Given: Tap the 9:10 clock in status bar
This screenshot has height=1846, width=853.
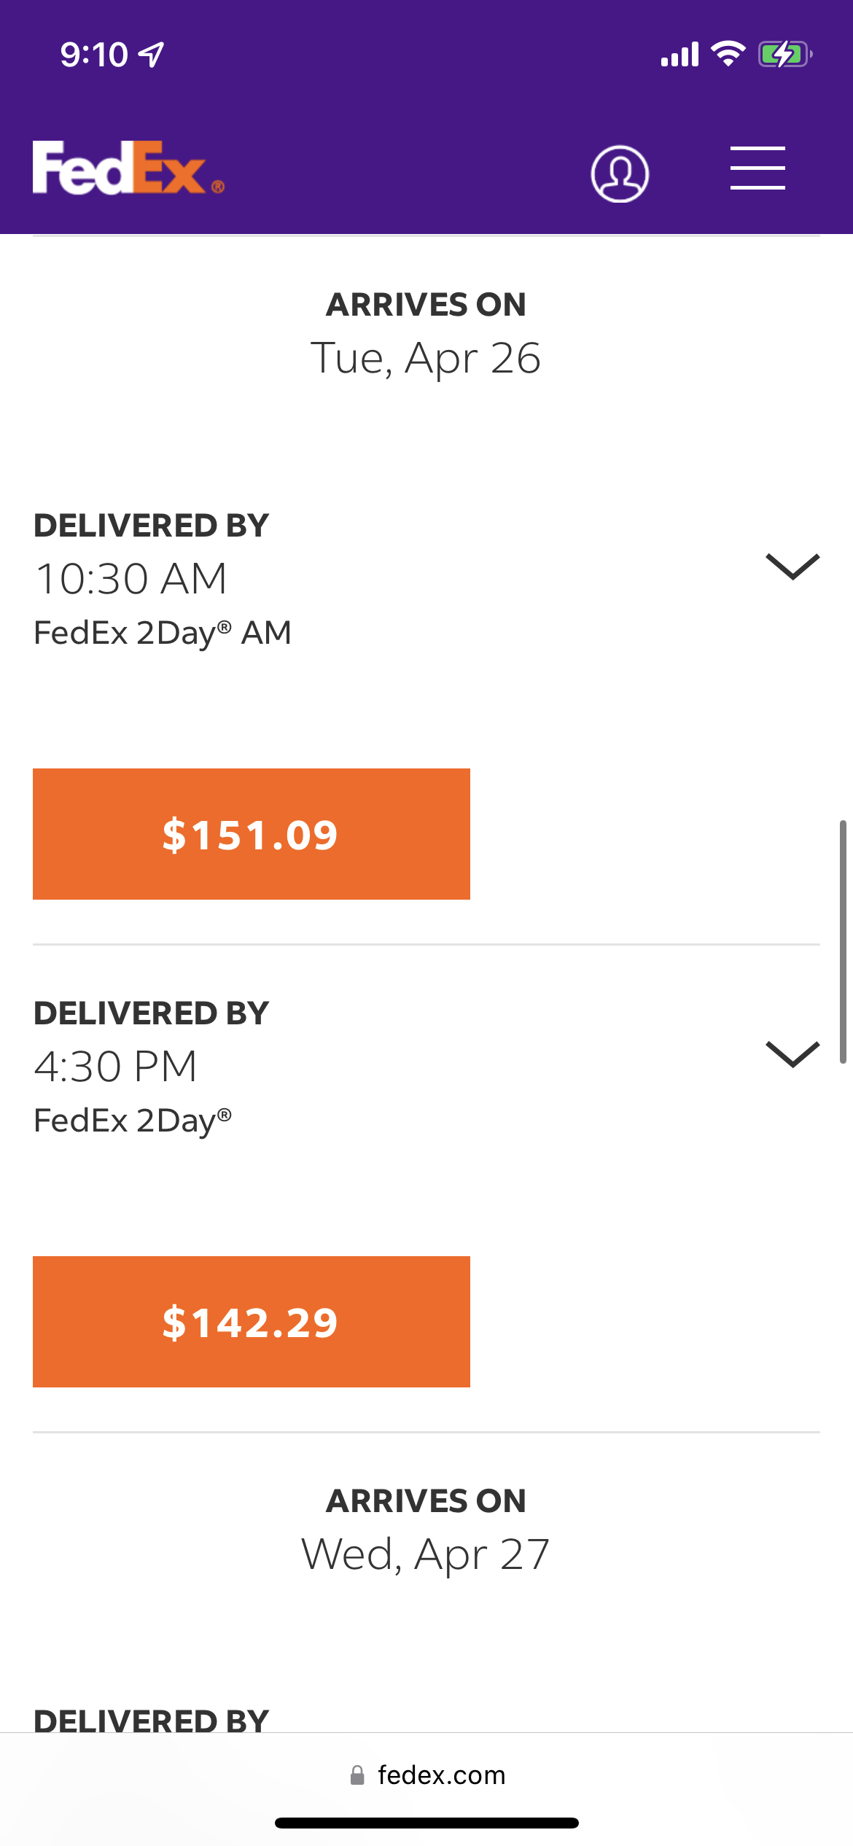Looking at the screenshot, I should [93, 55].
